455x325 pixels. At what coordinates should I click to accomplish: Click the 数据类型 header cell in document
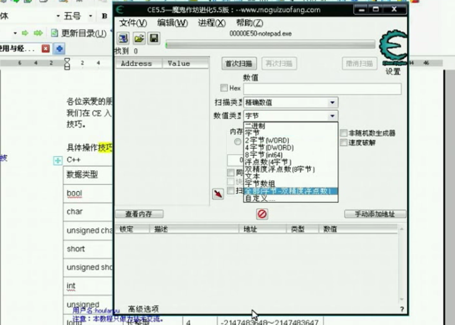88,175
